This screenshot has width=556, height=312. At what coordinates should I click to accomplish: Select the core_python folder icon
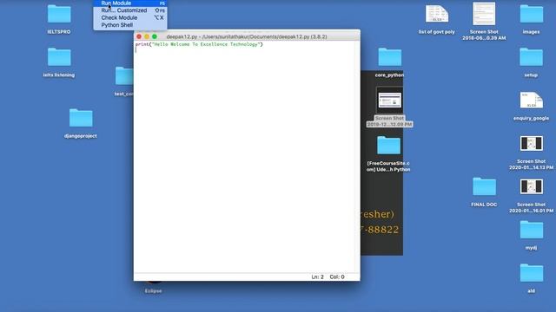[x=390, y=57]
